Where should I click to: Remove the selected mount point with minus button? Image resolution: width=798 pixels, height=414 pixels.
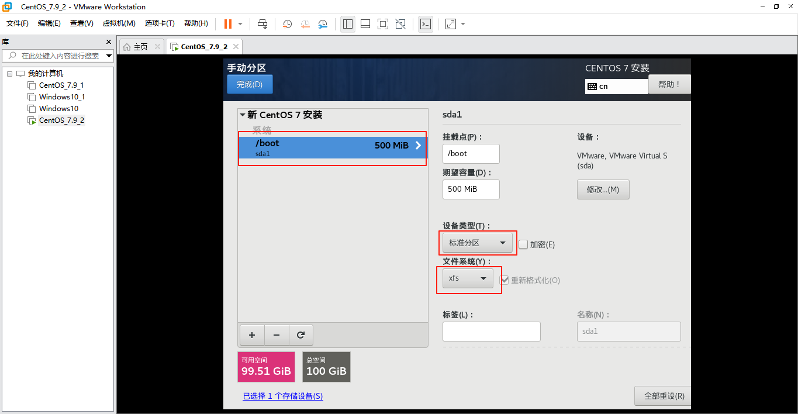(x=277, y=335)
